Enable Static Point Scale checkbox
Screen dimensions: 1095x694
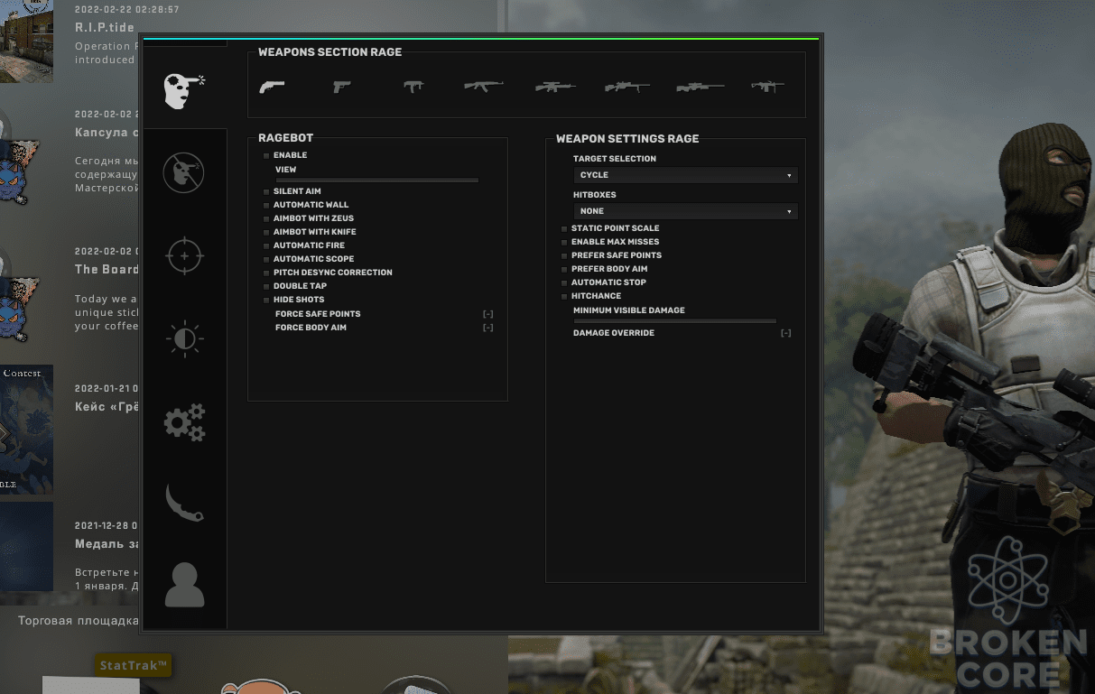click(x=564, y=229)
